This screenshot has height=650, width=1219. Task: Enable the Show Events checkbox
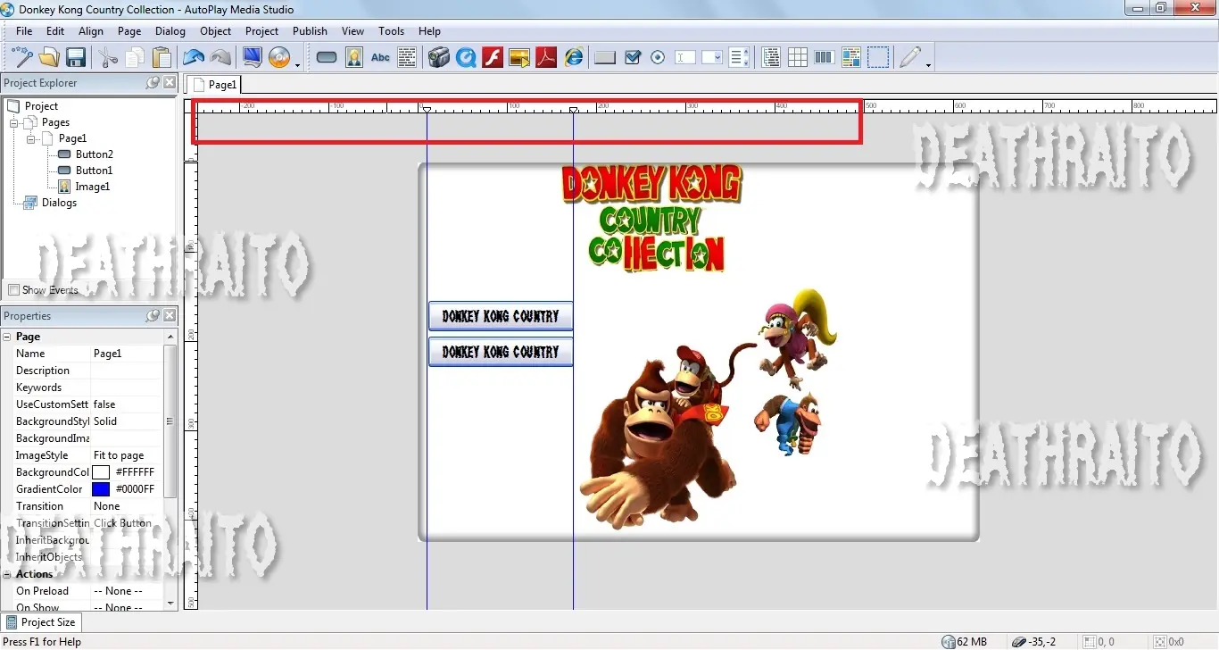coord(13,290)
